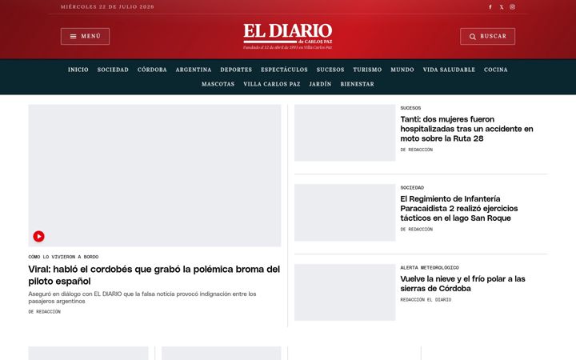Go to the INICIO section

[x=78, y=70]
